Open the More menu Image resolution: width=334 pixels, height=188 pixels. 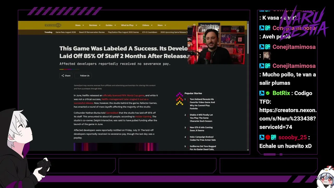click(x=160, y=25)
